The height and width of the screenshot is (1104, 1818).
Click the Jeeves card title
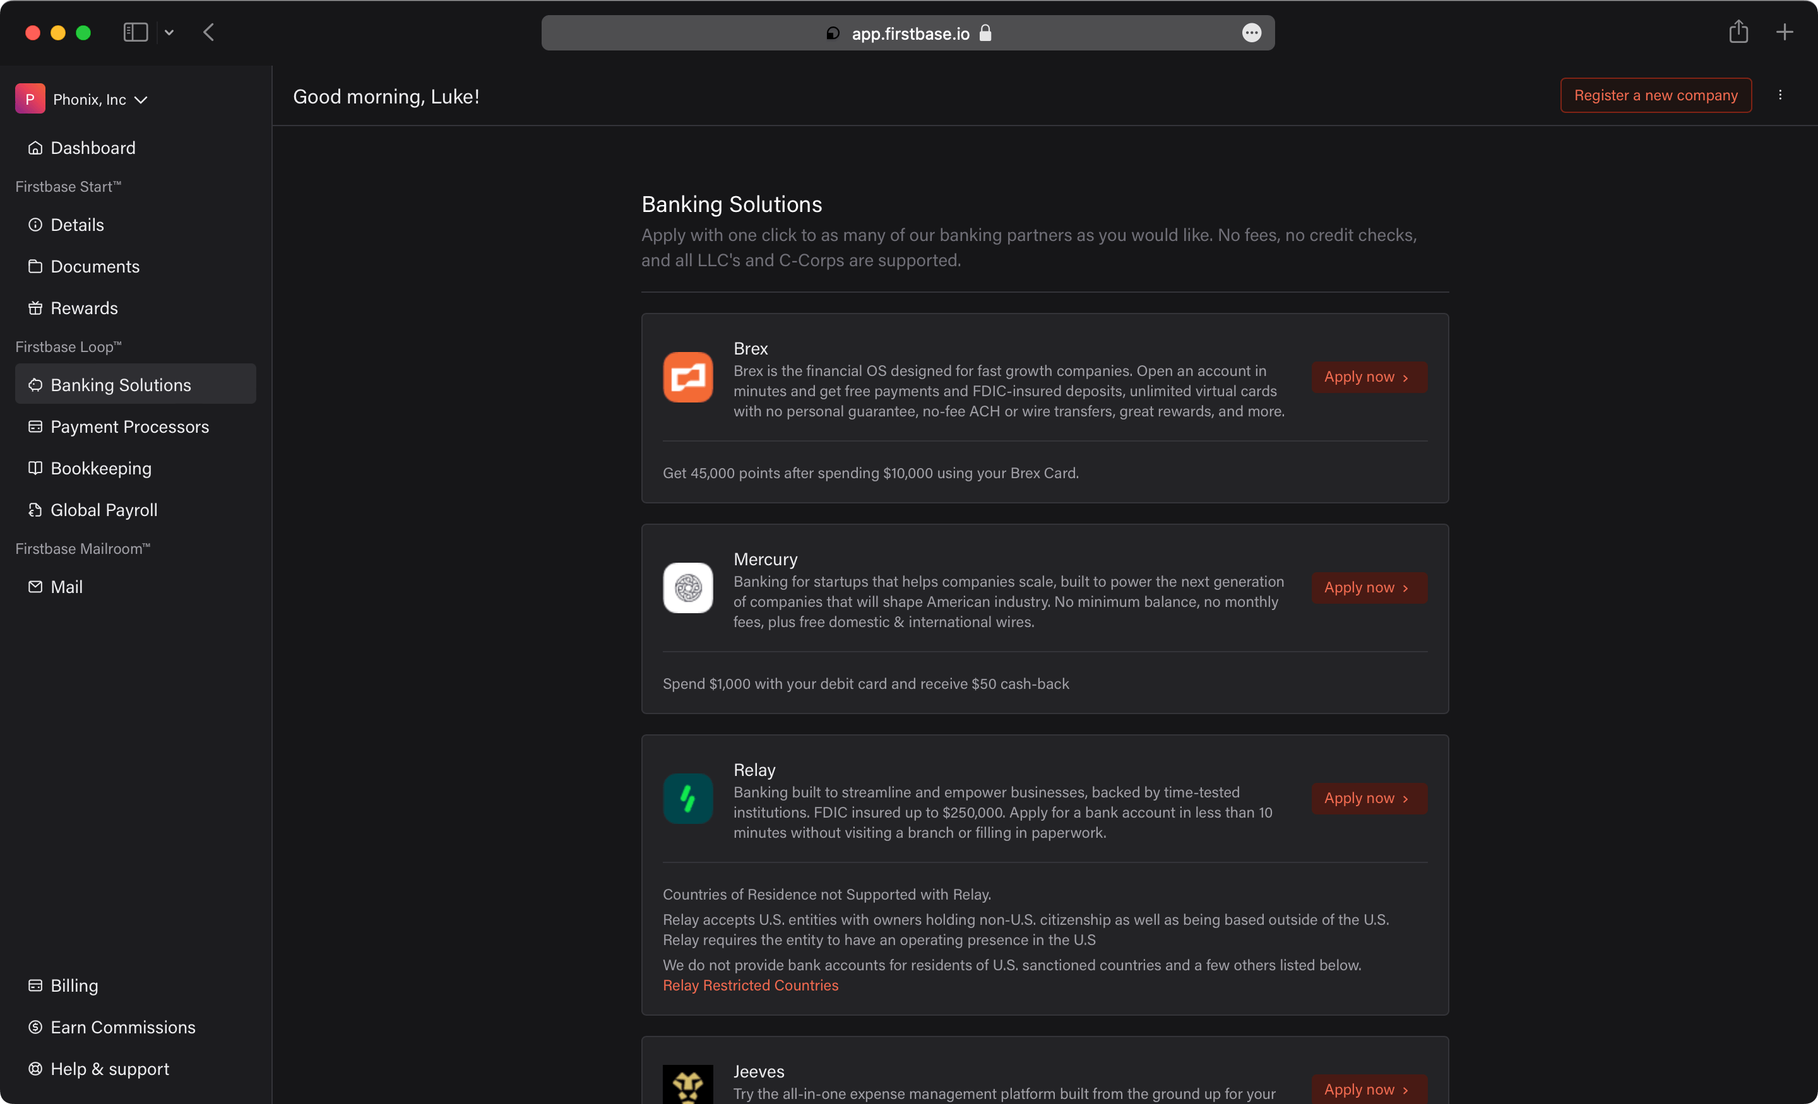point(759,1072)
